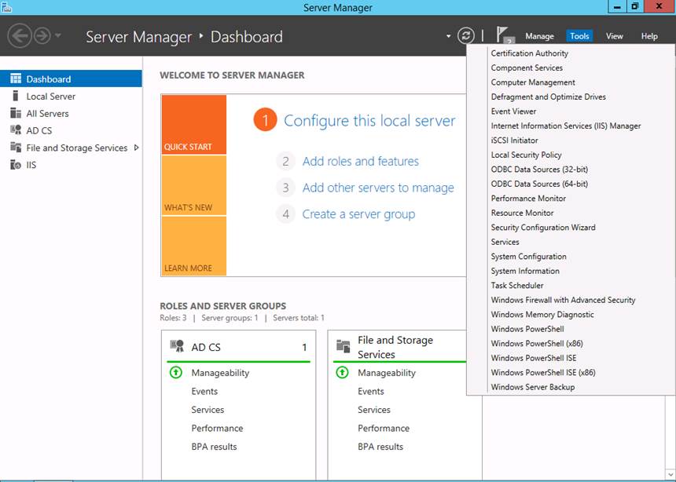The height and width of the screenshot is (482, 676).
Task: Click the back navigation arrow icon
Action: [x=20, y=35]
